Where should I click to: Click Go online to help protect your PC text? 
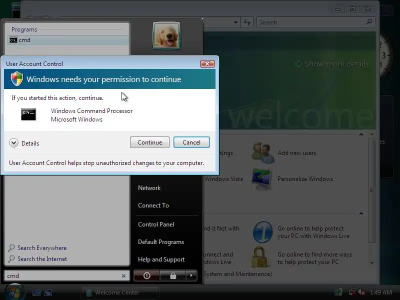click(x=313, y=232)
